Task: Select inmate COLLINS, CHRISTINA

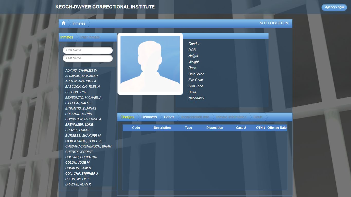Action: point(81,157)
